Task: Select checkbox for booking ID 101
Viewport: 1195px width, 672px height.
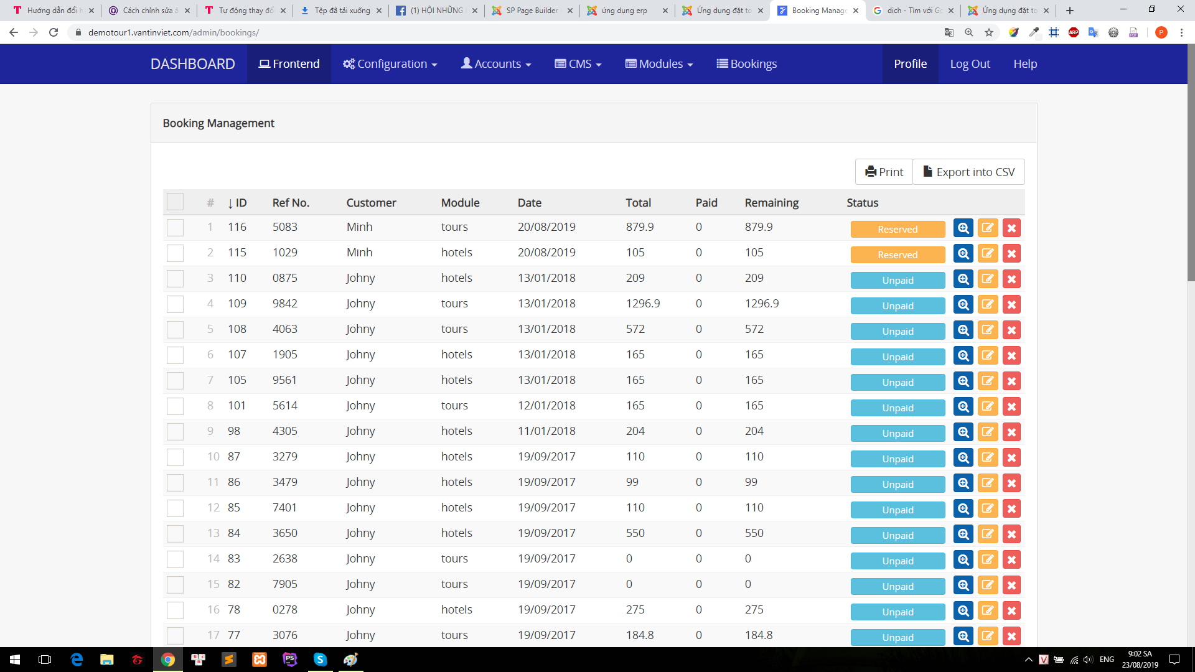Action: click(x=175, y=406)
